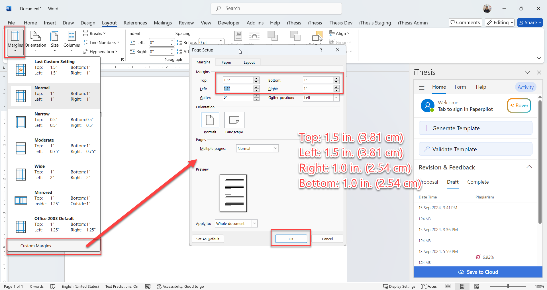The height and width of the screenshot is (290, 547).
Task: Click the Share button
Action: [x=530, y=22]
